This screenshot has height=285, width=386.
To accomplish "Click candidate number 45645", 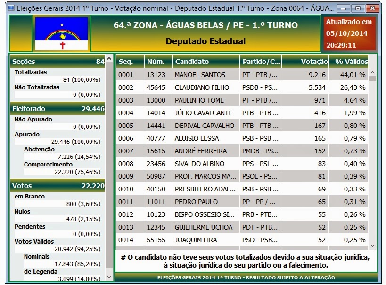I will (x=156, y=87).
